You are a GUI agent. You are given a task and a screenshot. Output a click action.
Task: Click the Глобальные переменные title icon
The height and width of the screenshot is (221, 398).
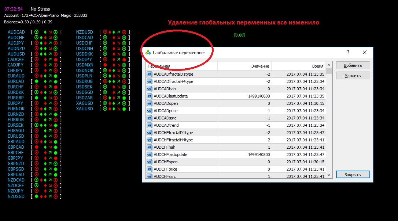click(x=148, y=53)
